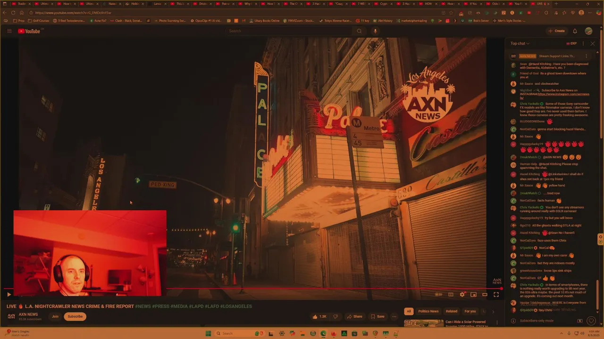Like the video with thumbs up
The height and width of the screenshot is (339, 604).
point(319,316)
